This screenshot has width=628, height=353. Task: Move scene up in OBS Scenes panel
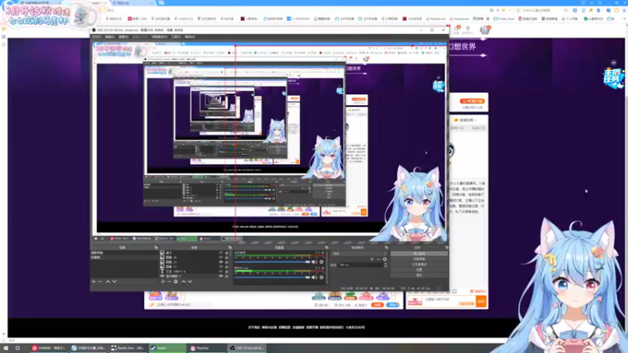[108, 282]
